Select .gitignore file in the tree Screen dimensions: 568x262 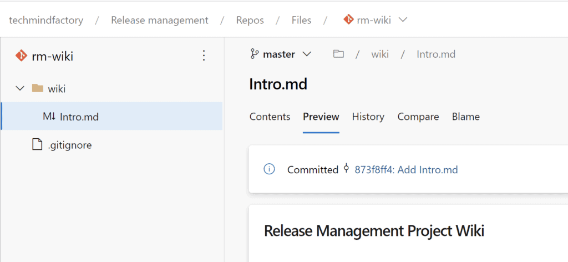(111, 145)
